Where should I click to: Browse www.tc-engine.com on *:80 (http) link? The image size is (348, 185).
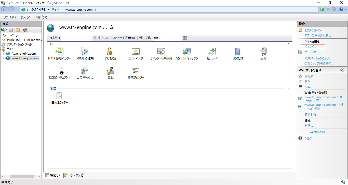tap(323, 99)
